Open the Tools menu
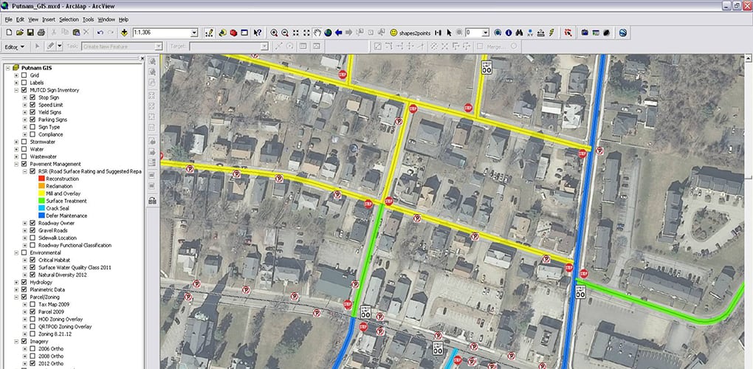 click(x=88, y=20)
